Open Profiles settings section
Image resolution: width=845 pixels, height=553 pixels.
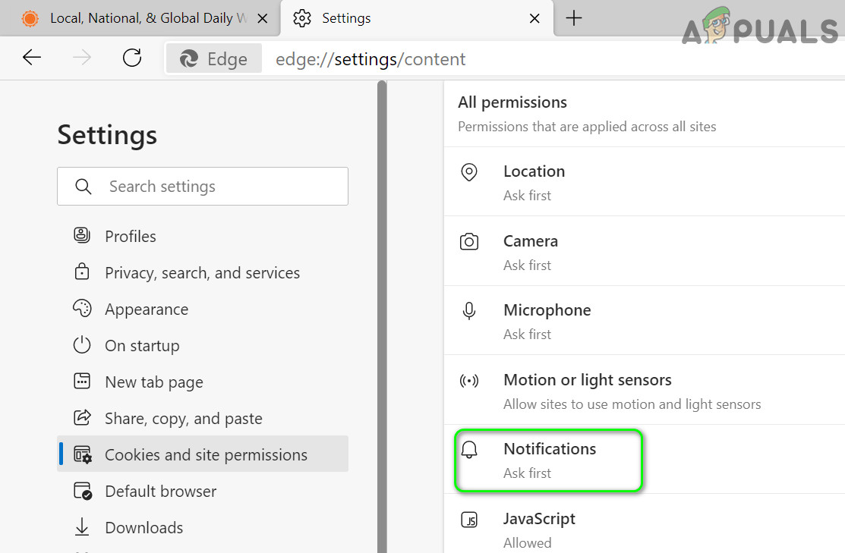tap(130, 236)
